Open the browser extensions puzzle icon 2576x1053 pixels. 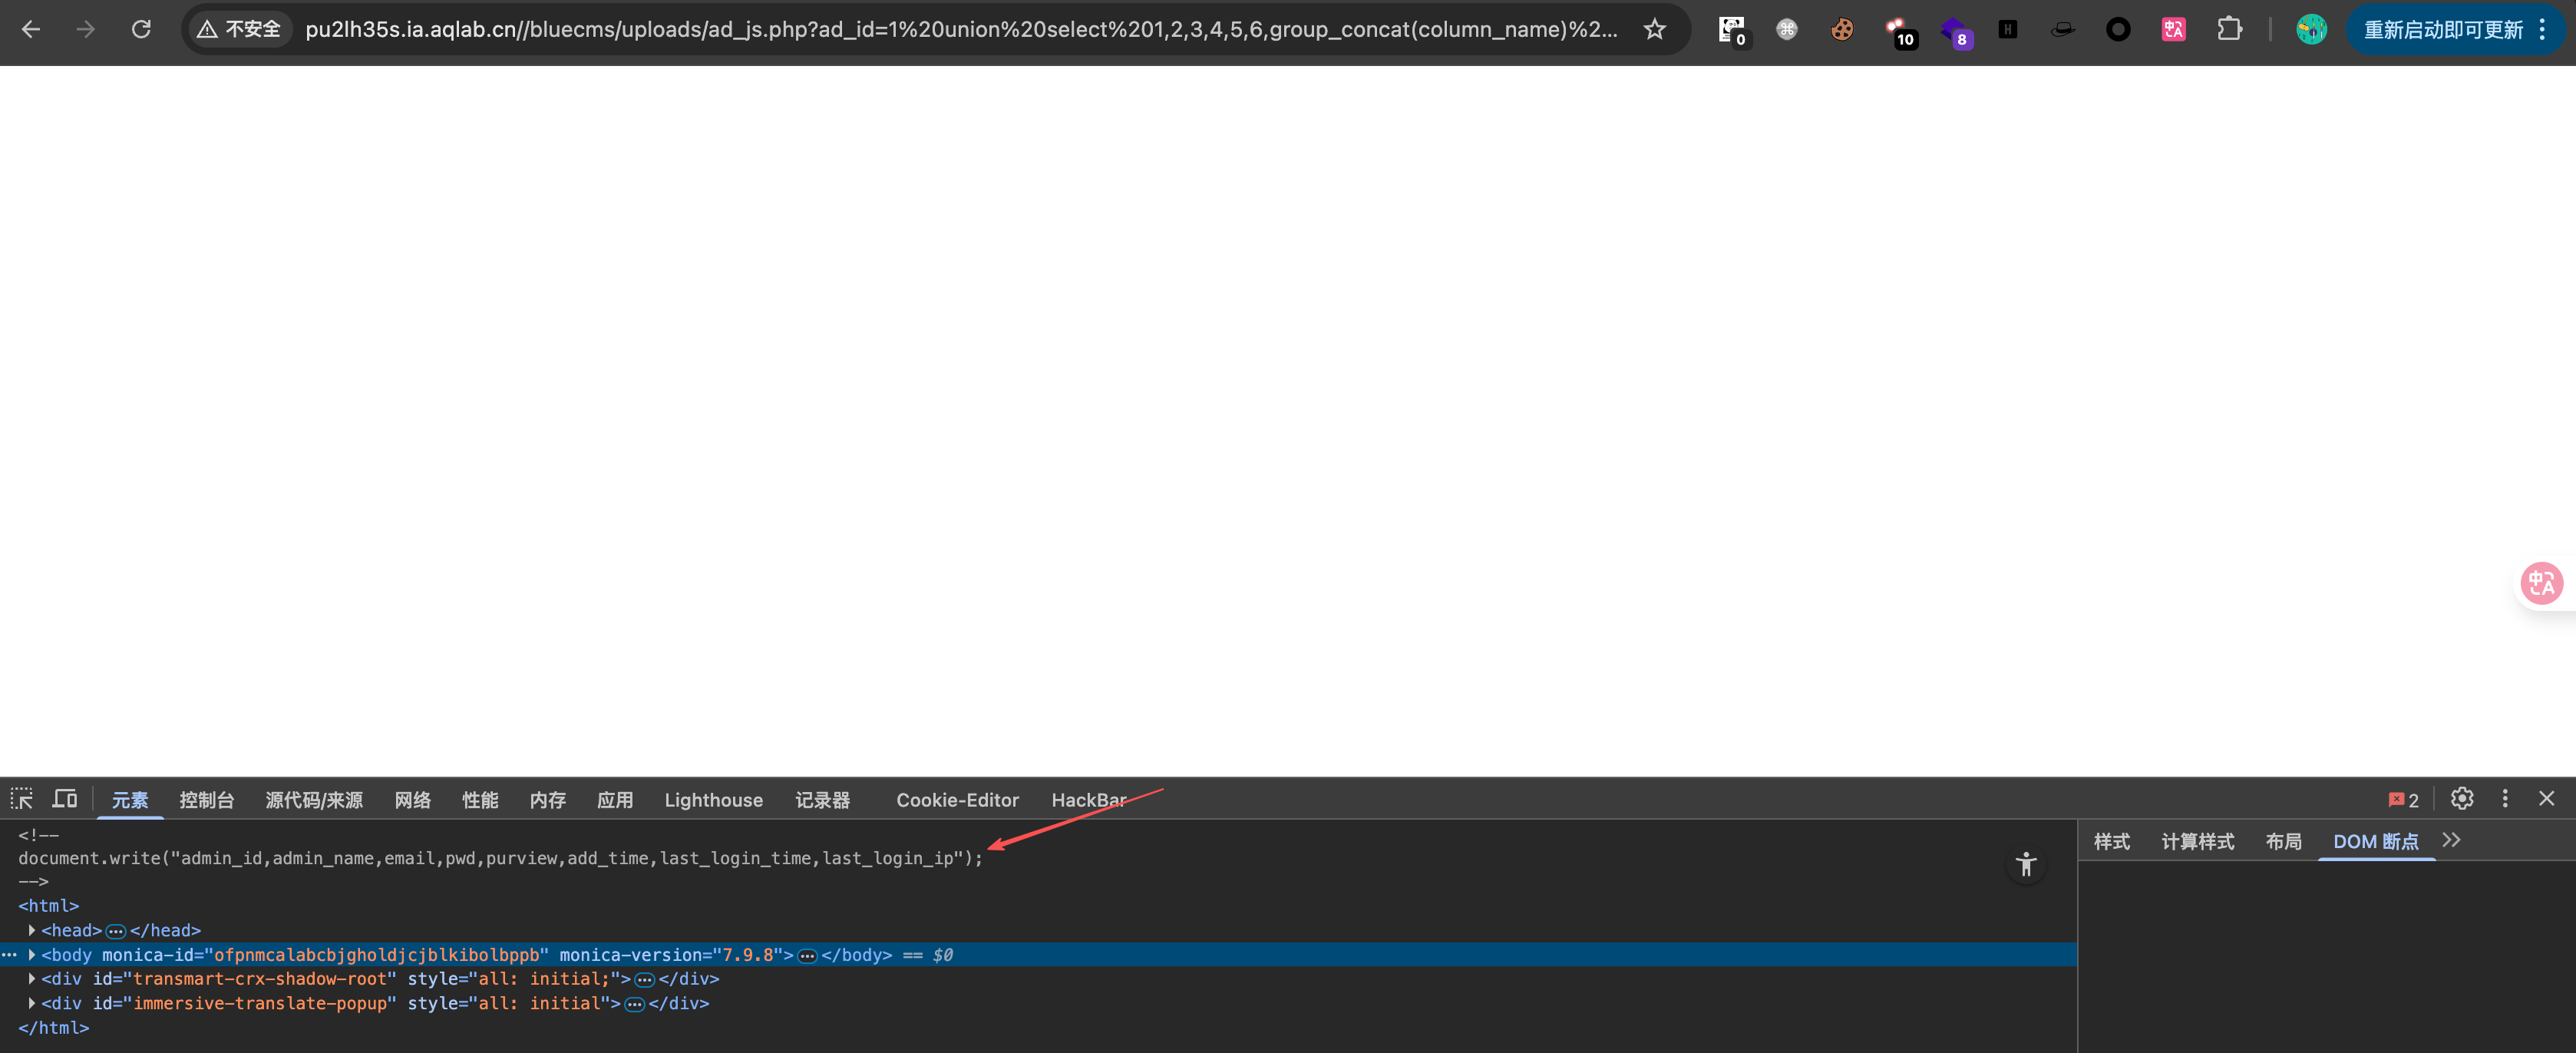click(2229, 29)
